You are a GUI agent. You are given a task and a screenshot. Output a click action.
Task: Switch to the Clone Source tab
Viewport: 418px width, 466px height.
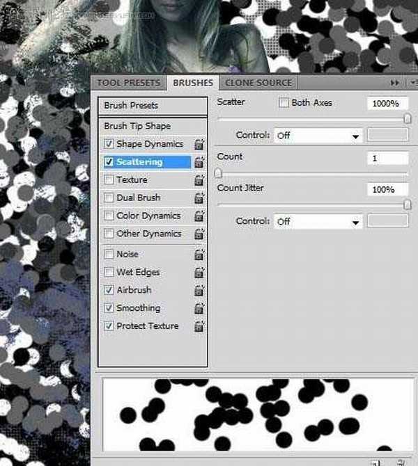[x=258, y=83]
